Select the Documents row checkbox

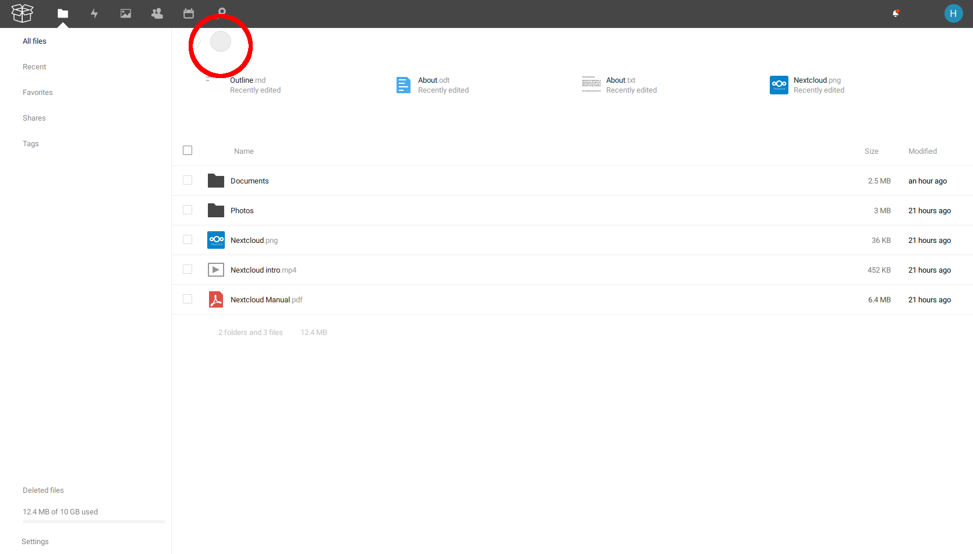[x=187, y=180]
